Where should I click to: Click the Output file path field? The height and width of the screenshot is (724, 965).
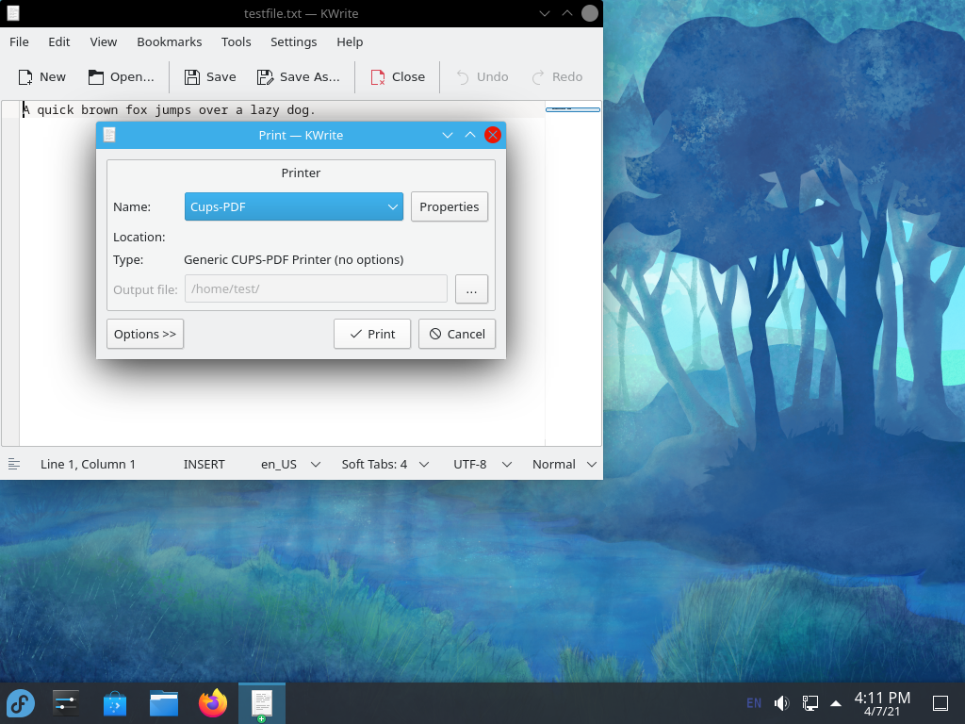point(316,288)
